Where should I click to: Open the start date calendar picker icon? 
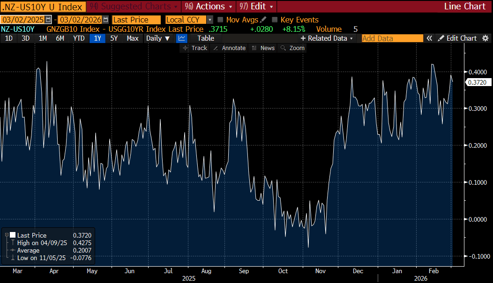coord(48,20)
